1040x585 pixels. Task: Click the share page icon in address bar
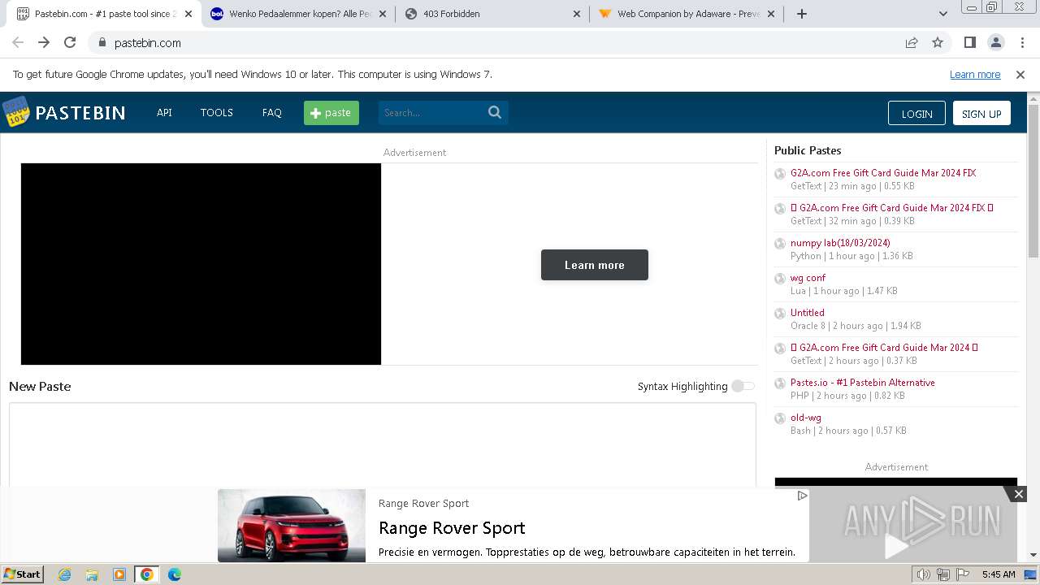click(x=912, y=42)
